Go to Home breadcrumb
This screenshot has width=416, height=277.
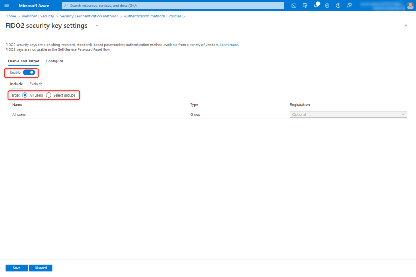[x=11, y=16]
